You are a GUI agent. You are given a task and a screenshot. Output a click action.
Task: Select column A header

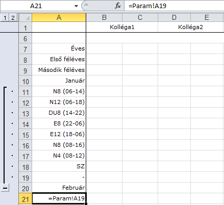(59, 17)
